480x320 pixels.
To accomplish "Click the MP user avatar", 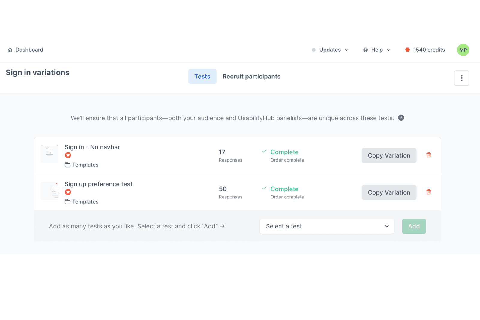I will tap(463, 50).
